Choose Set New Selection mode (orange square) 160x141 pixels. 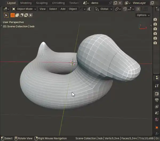[x=13, y=15]
